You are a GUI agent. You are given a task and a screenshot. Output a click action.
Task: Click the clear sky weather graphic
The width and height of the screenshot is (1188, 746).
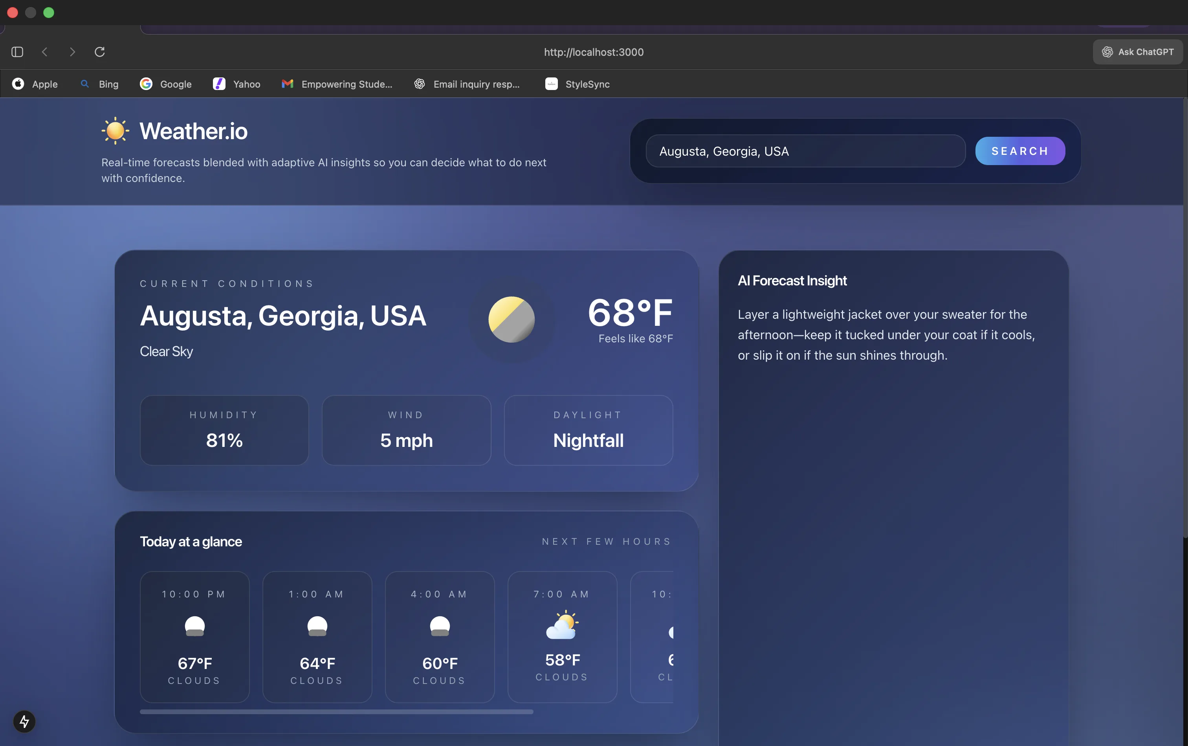point(511,319)
